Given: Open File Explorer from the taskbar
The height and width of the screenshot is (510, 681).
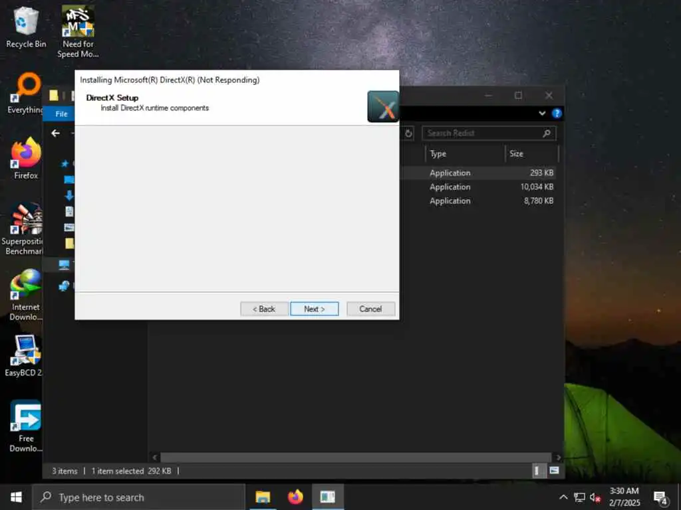Looking at the screenshot, I should click(262, 497).
